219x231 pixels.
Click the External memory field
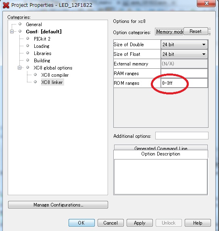pyautogui.click(x=184, y=64)
